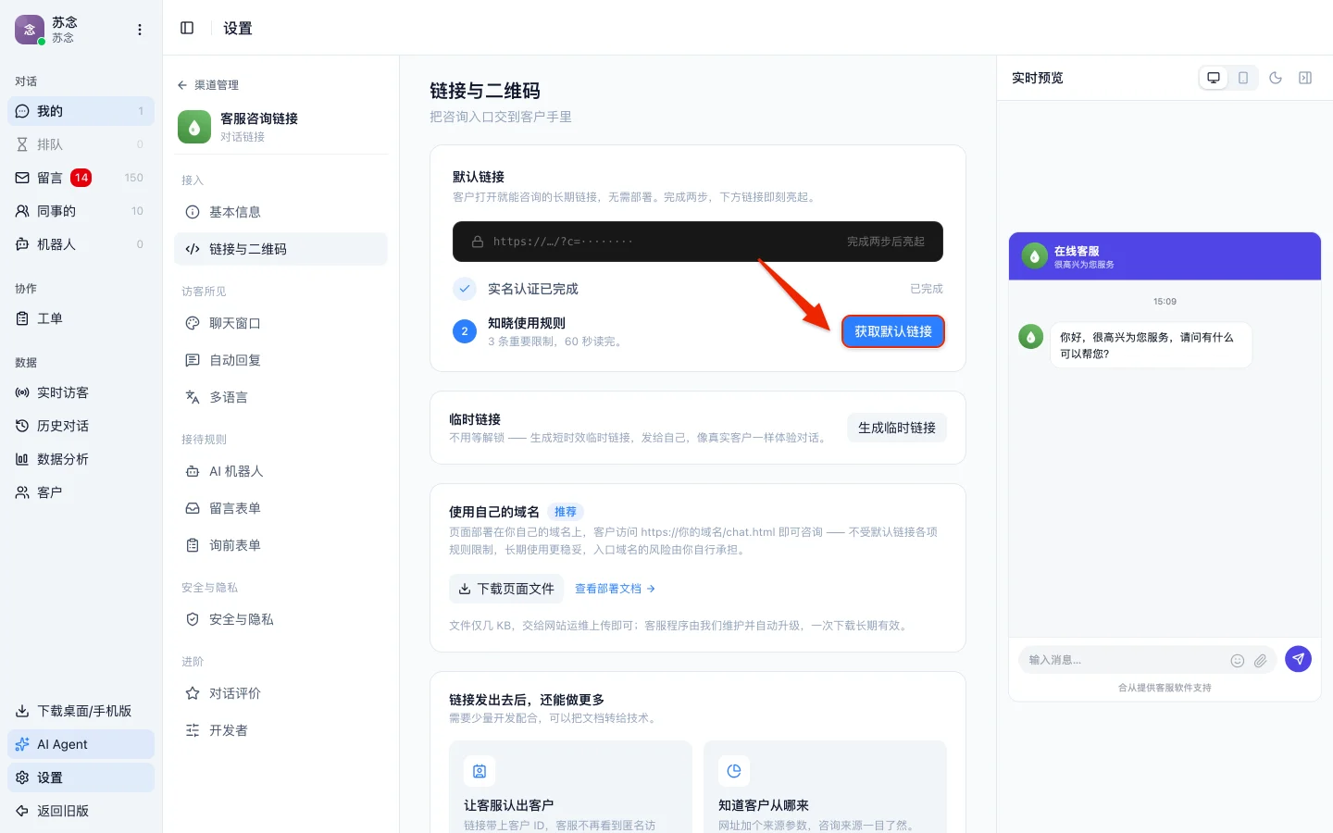This screenshot has width=1333, height=833.
Task: Open 同事的 conversations
Action: coord(81,211)
